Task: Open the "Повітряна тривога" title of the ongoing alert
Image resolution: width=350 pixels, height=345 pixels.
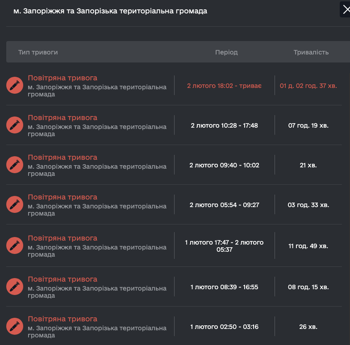Action: pos(62,78)
